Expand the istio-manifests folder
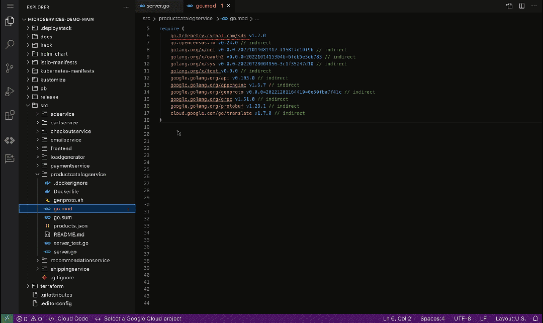 pos(58,62)
